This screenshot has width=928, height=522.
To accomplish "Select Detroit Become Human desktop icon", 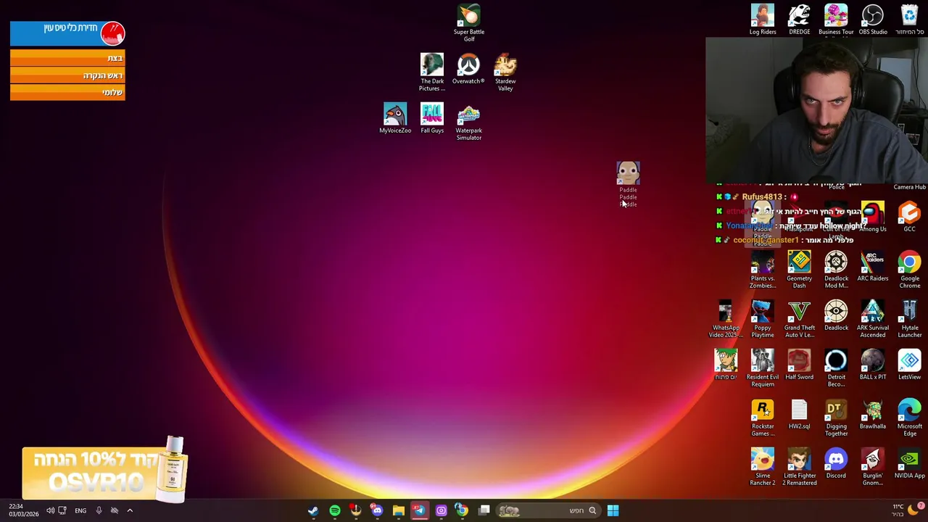I will click(x=836, y=368).
